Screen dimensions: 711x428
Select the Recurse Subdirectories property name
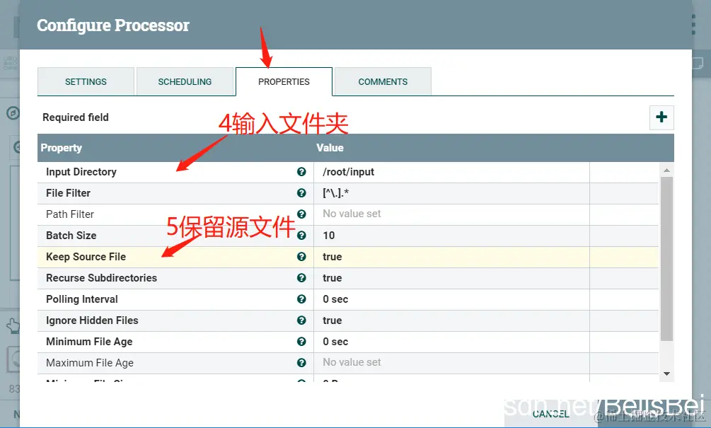point(102,278)
